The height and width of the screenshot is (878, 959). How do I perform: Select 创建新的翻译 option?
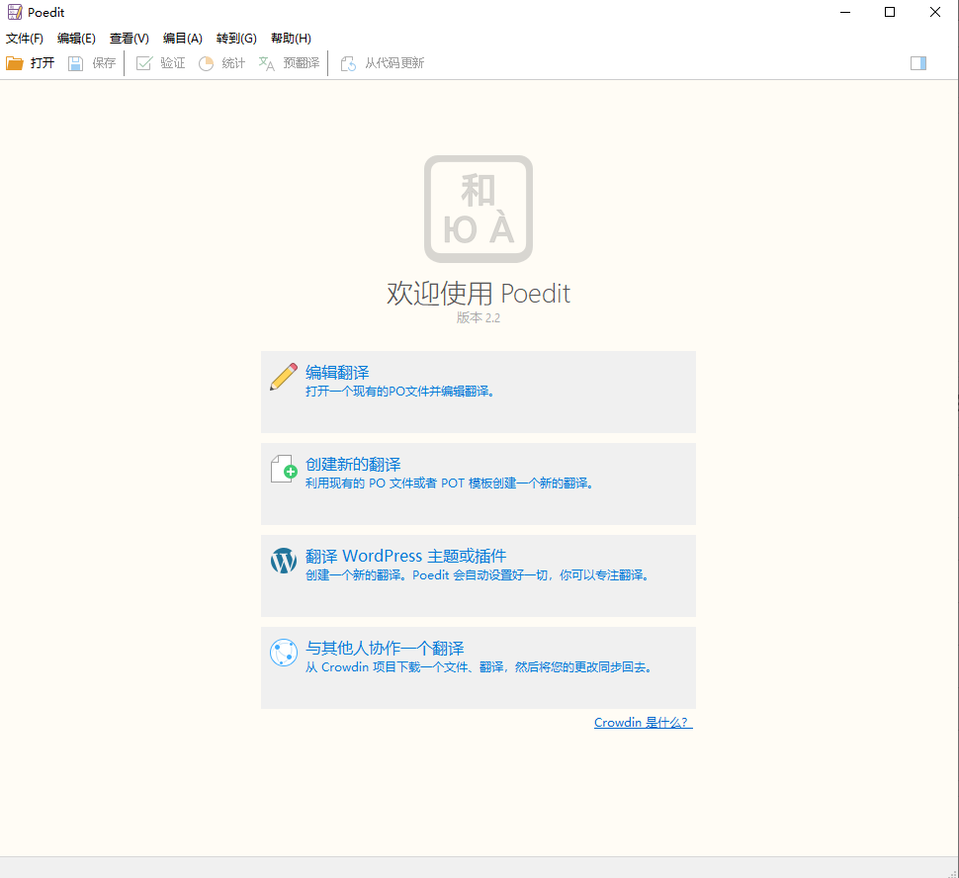353,465
